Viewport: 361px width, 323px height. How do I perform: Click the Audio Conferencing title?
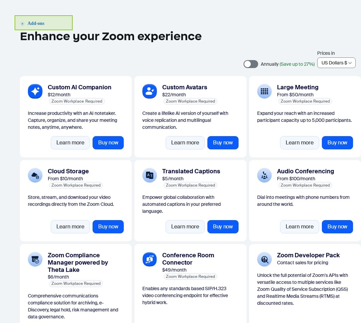[x=306, y=171]
